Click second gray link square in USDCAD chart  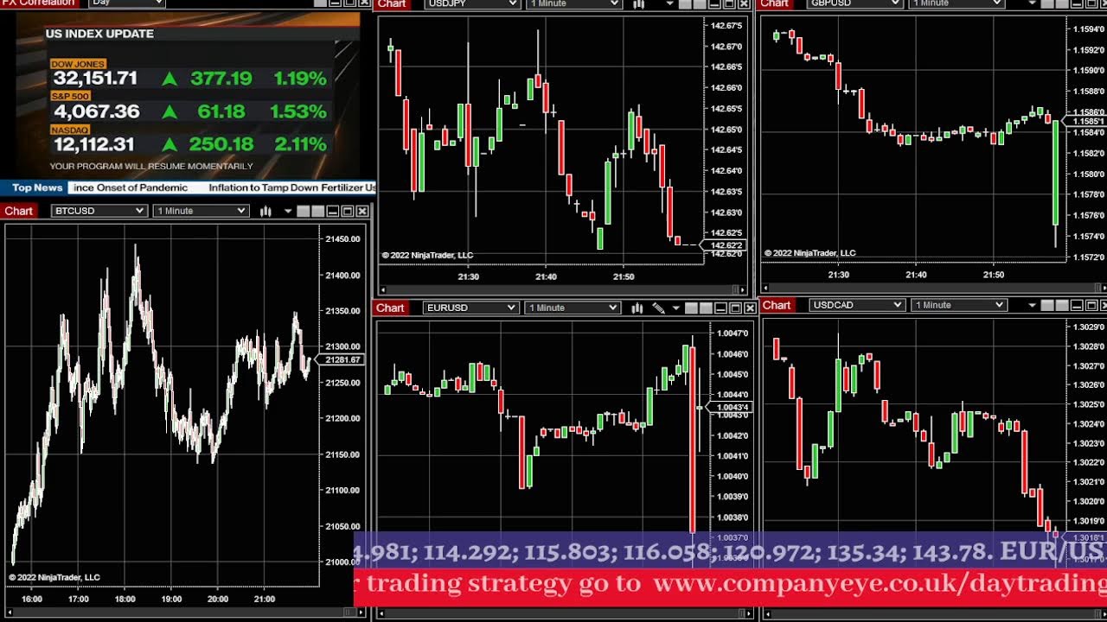pyautogui.click(x=1062, y=305)
